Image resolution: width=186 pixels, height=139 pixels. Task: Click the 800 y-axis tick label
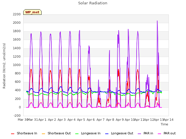coord(18,73)
